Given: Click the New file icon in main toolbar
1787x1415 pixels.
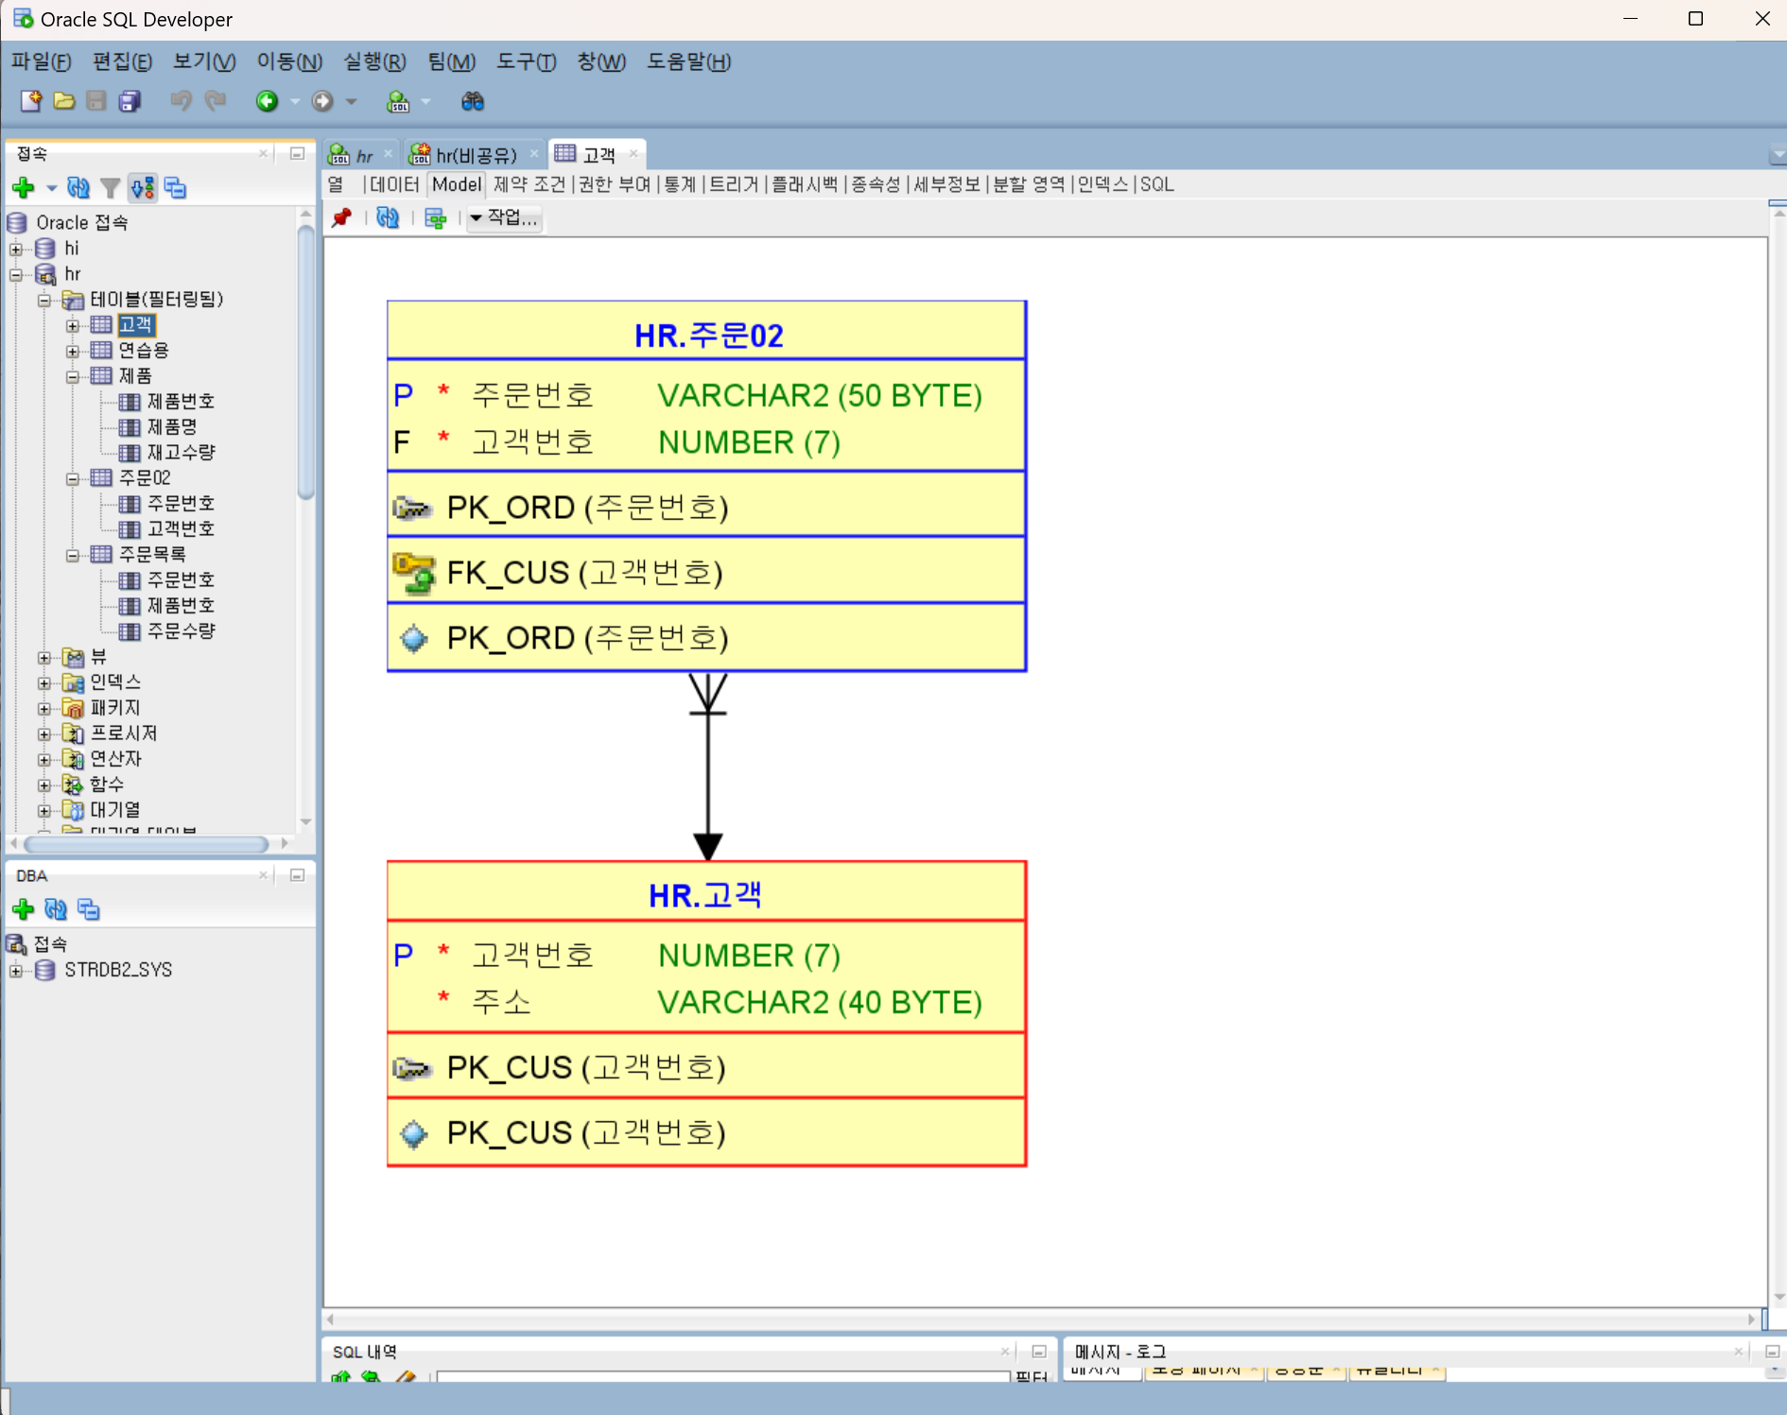Looking at the screenshot, I should pyautogui.click(x=30, y=101).
